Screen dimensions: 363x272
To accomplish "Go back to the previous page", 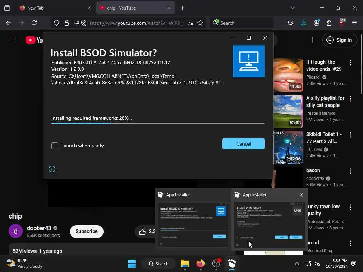I will pos(9,23).
